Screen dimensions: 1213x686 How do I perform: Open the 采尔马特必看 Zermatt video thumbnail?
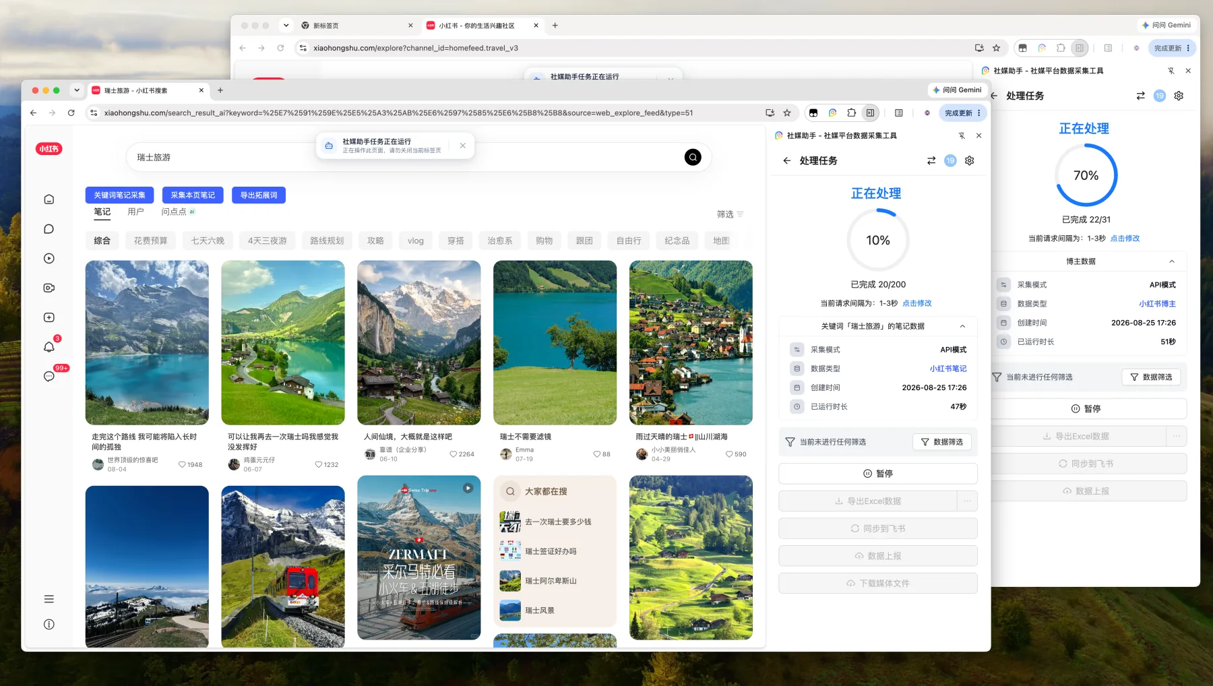pyautogui.click(x=419, y=558)
